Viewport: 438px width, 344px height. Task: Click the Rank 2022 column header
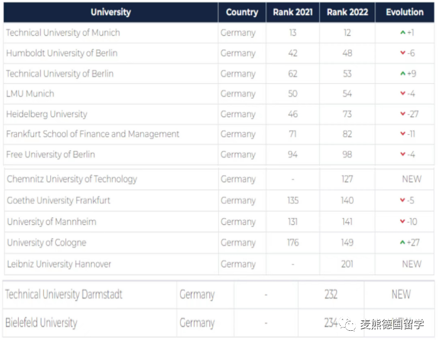[x=347, y=12]
